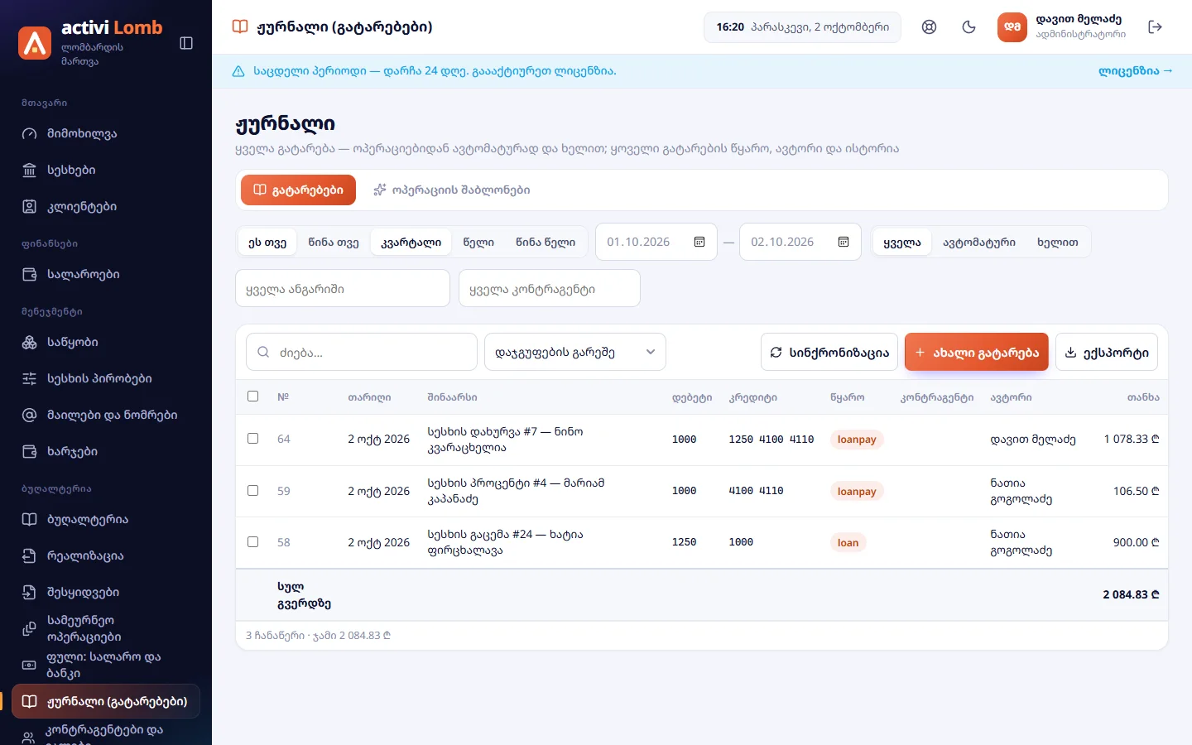This screenshot has width=1192, height=745.
Task: Check the row for entry 59
Action: (253, 491)
